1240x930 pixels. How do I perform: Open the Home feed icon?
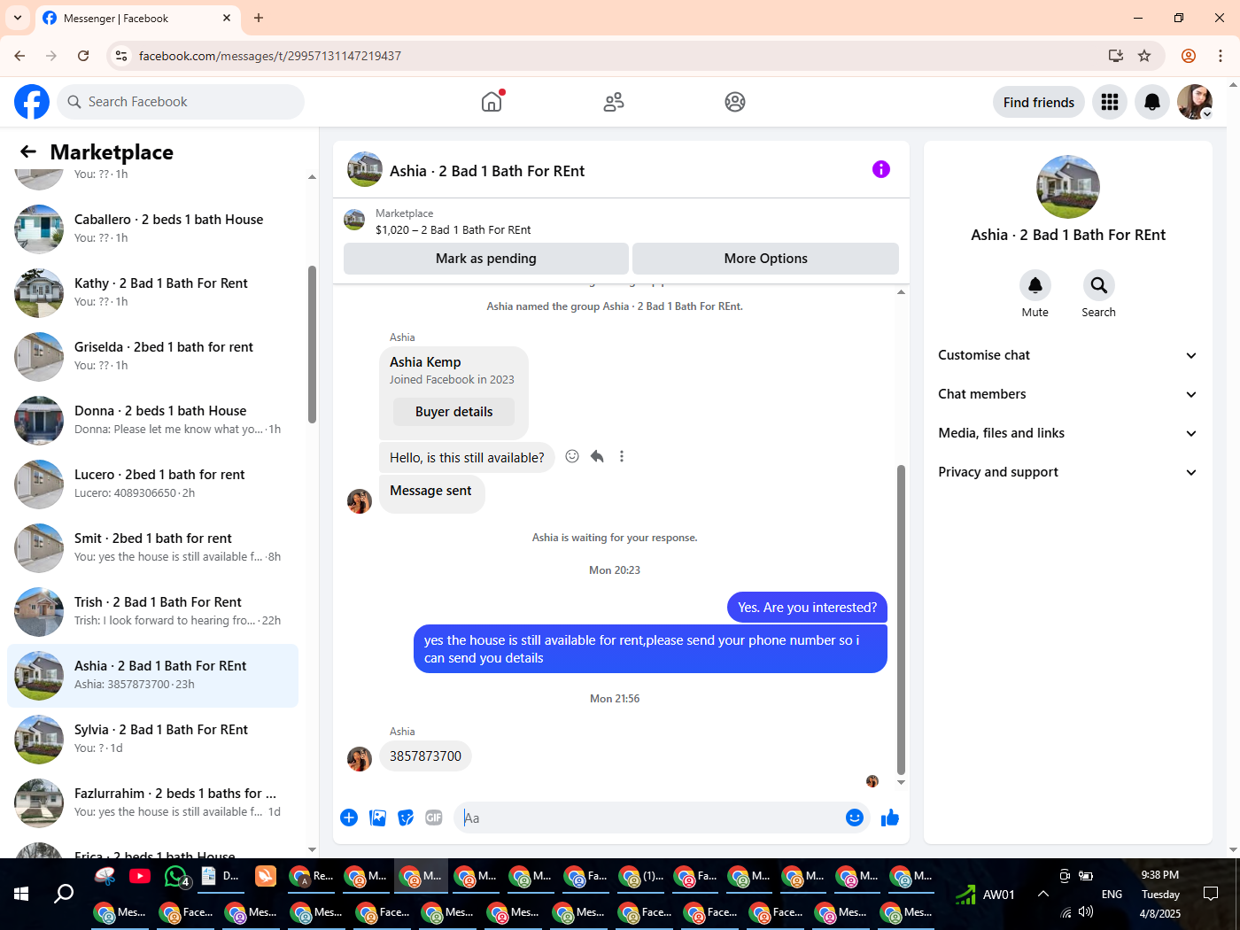492,102
